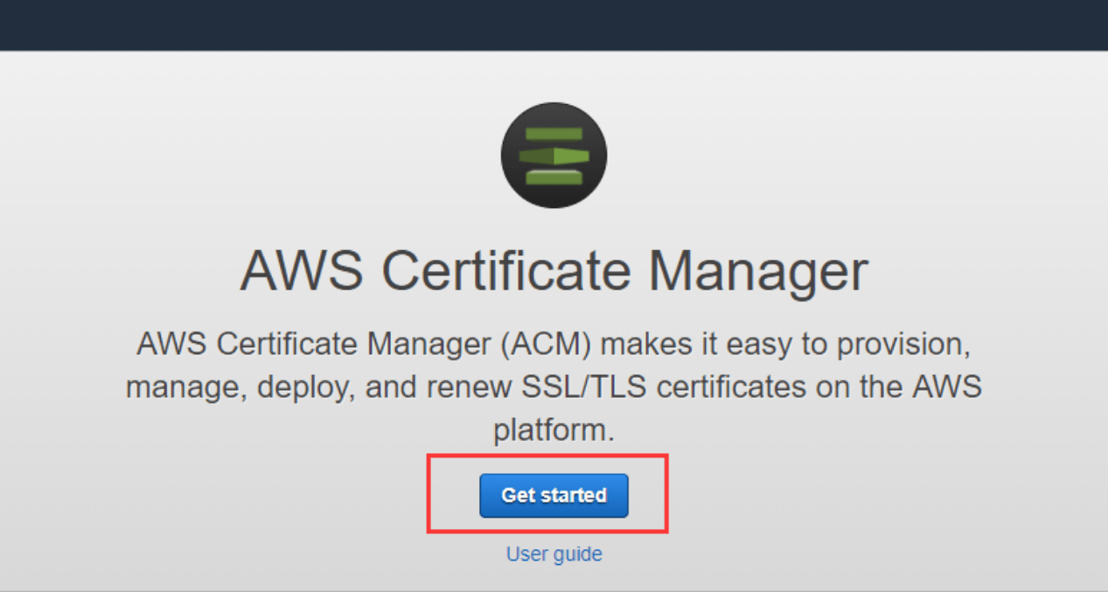The image size is (1108, 592).
Task: Select the AWS Certificate Manager heading
Action: click(x=554, y=271)
